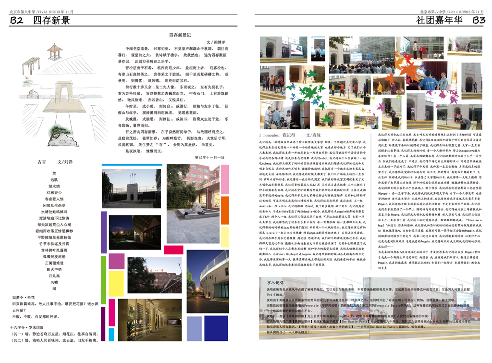Click the poem line 月儿高
Image resolution: width=492 pixels, height=363 pixels.
click(54, 275)
